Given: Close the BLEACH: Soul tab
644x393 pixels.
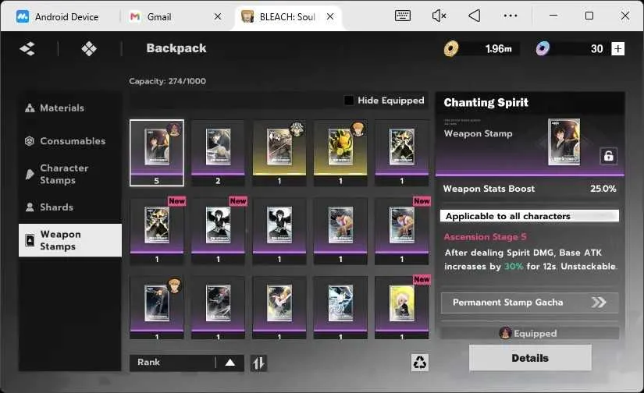Looking at the screenshot, I should coord(330,17).
